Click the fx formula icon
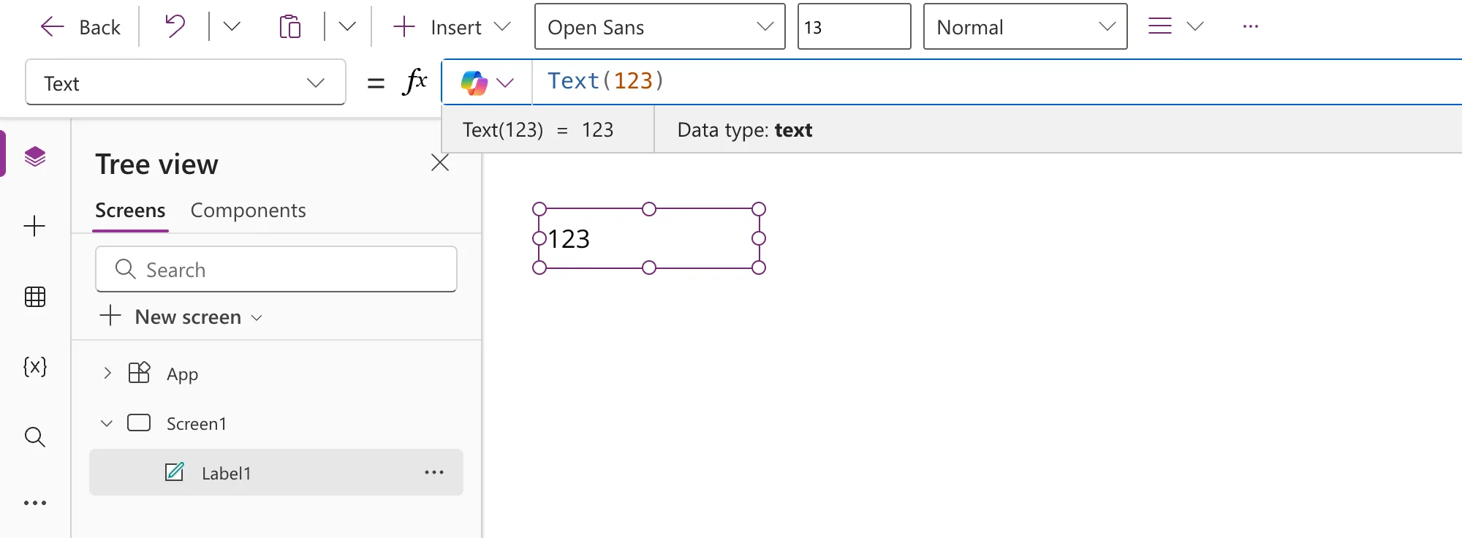The width and height of the screenshot is (1462, 538). point(414,81)
